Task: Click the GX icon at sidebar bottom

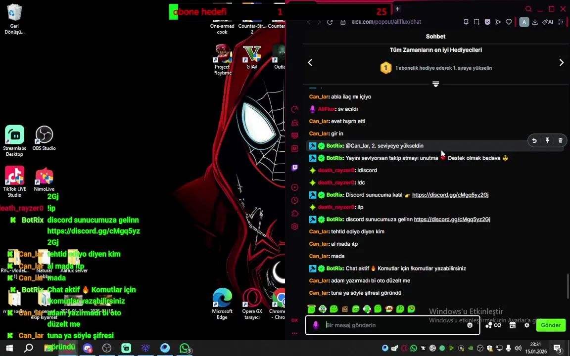Action: coord(295,320)
